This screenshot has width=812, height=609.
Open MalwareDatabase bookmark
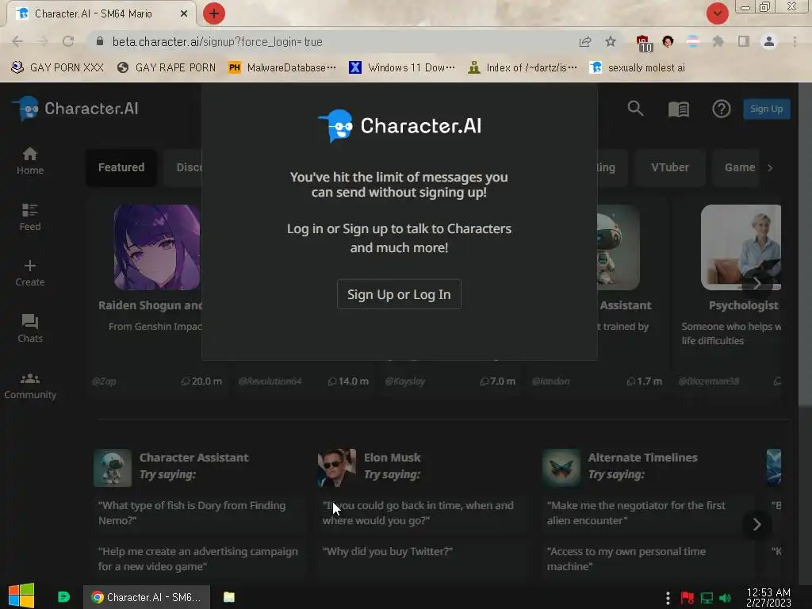[x=282, y=68]
